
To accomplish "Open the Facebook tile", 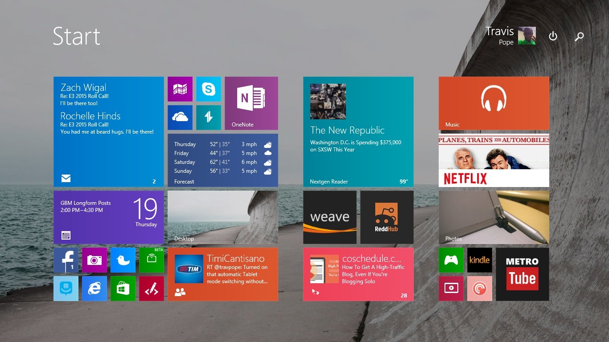I will pyautogui.click(x=66, y=260).
